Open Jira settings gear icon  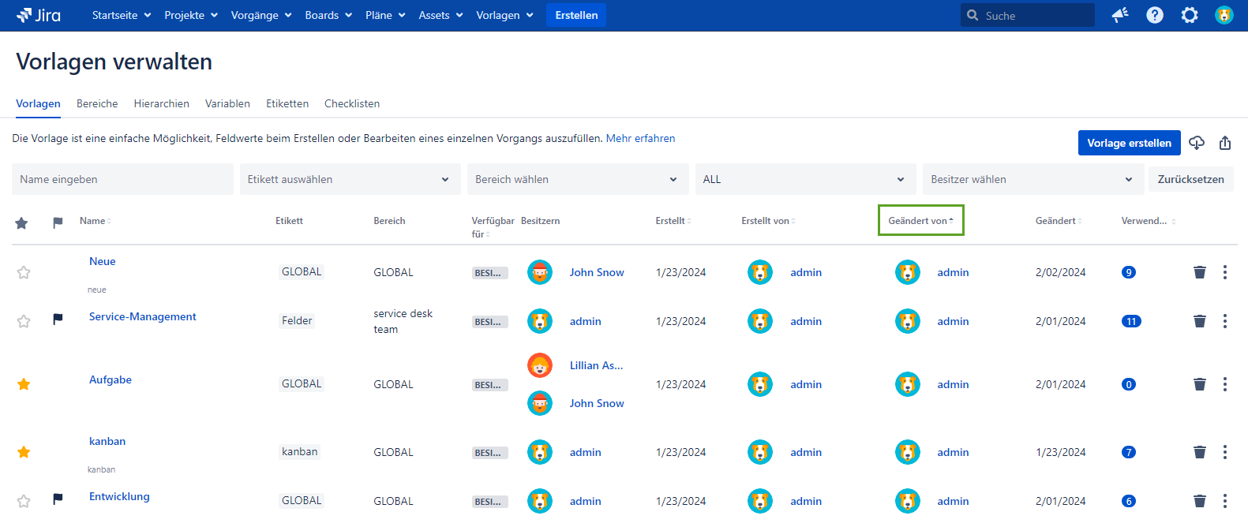(1190, 15)
